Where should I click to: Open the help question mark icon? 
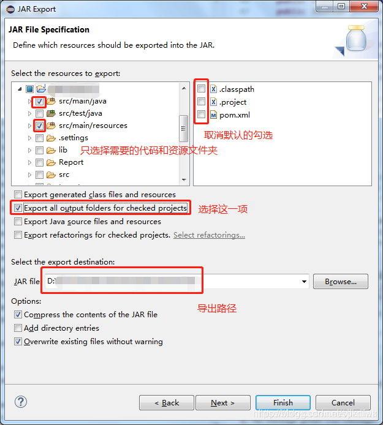point(21,402)
